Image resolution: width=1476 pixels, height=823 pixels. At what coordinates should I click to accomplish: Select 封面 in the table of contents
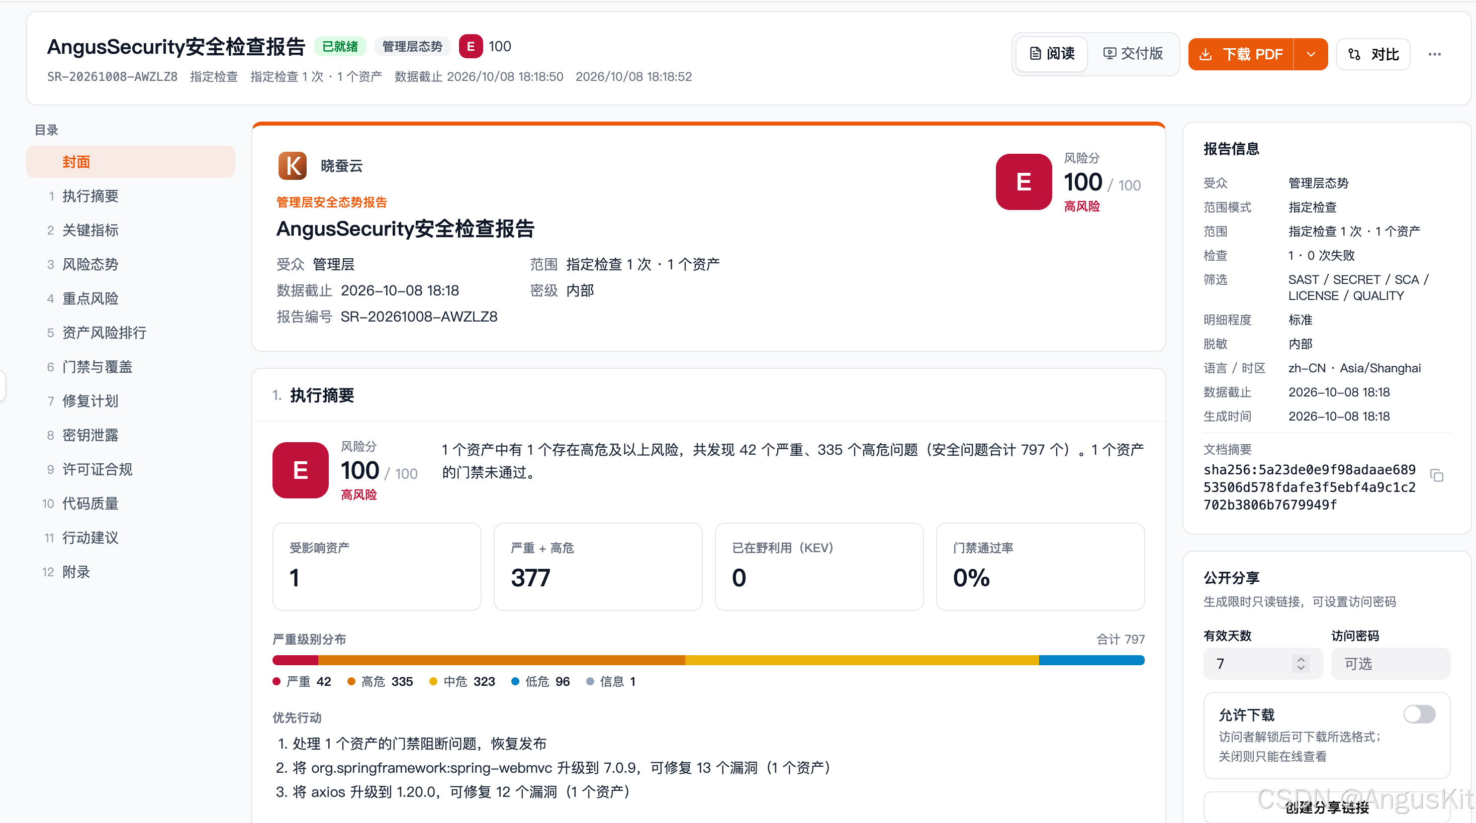click(x=131, y=162)
